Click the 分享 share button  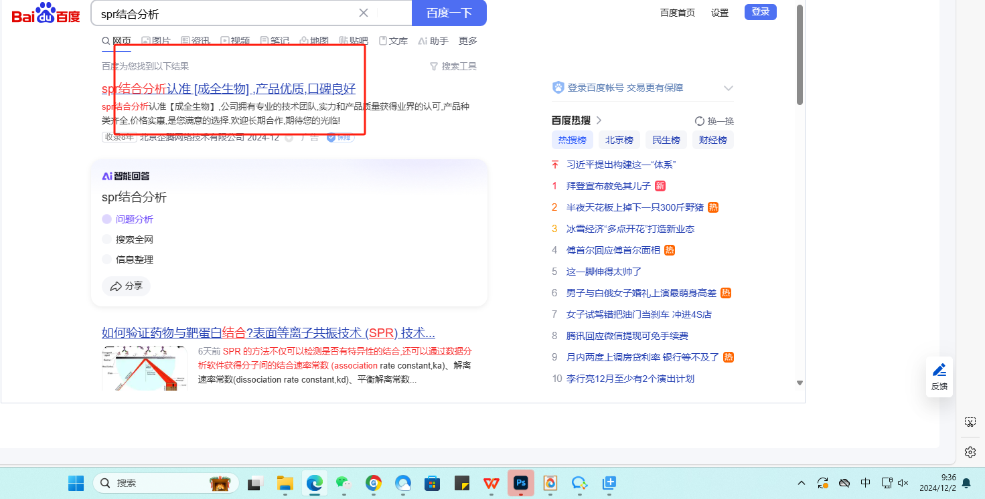point(127,286)
